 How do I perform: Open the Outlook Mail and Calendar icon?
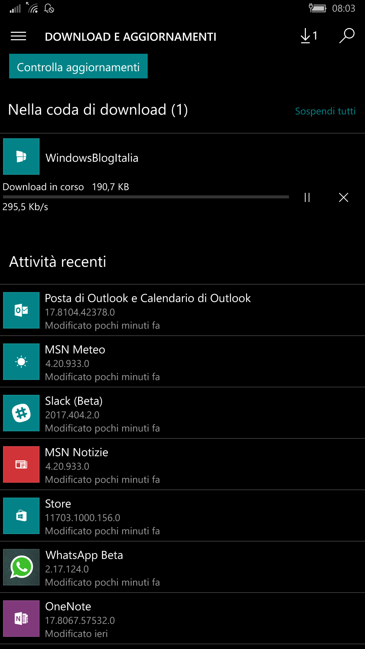point(21,310)
